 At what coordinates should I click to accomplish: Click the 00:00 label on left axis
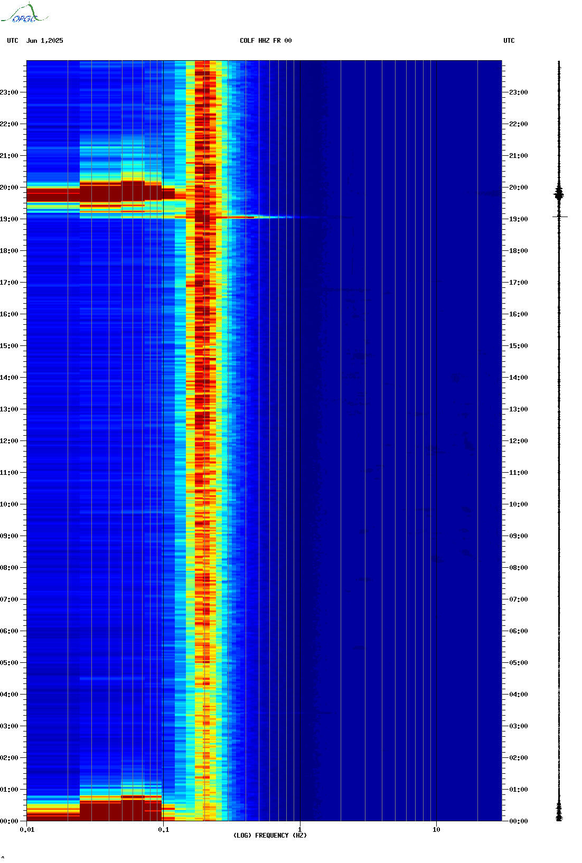coord(9,821)
